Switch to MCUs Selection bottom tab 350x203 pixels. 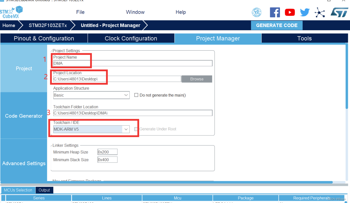(x=18, y=190)
